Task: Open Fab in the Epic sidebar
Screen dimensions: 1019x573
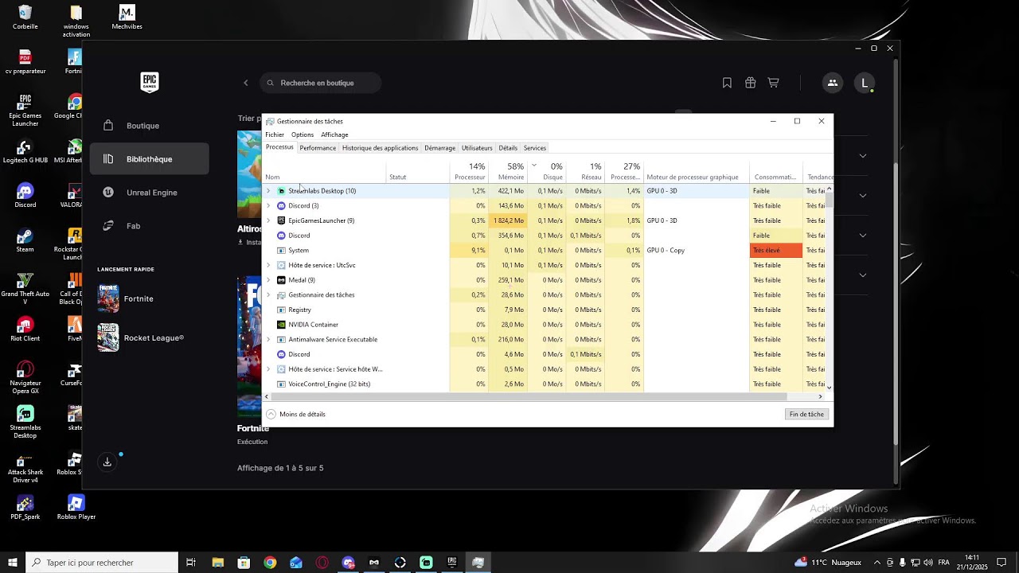Action: click(x=150, y=226)
